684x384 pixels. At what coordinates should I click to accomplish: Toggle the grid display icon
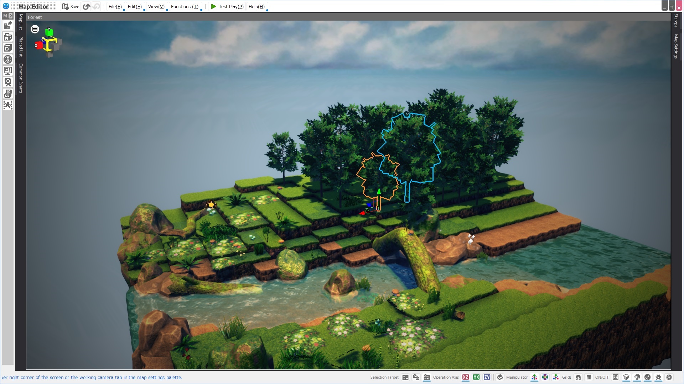tap(589, 377)
